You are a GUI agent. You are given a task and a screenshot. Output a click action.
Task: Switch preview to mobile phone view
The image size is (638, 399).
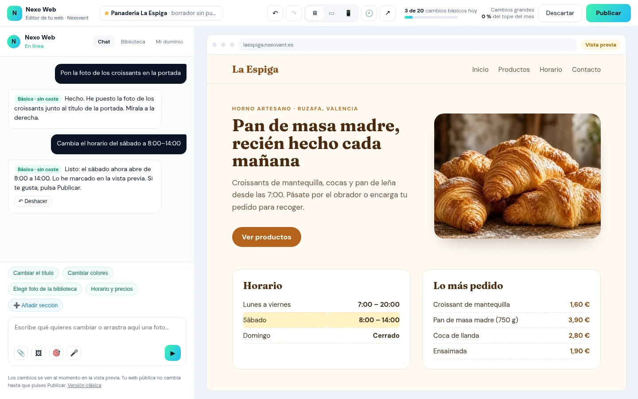(x=348, y=13)
